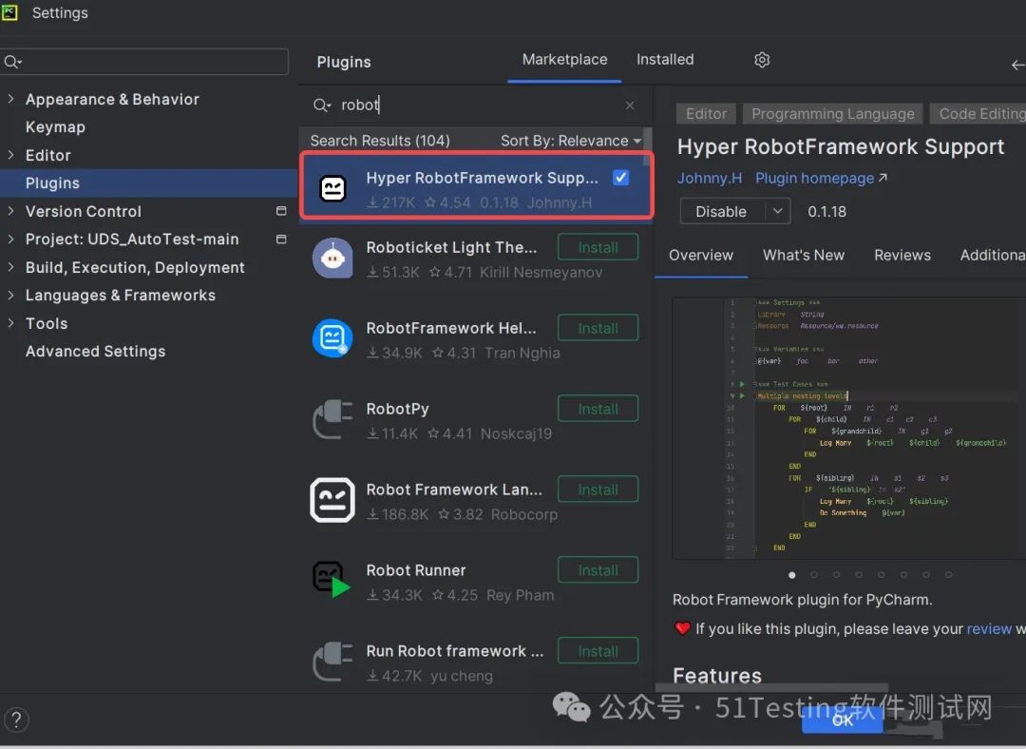Click the RobotFramework Helper plugin icon

point(332,338)
